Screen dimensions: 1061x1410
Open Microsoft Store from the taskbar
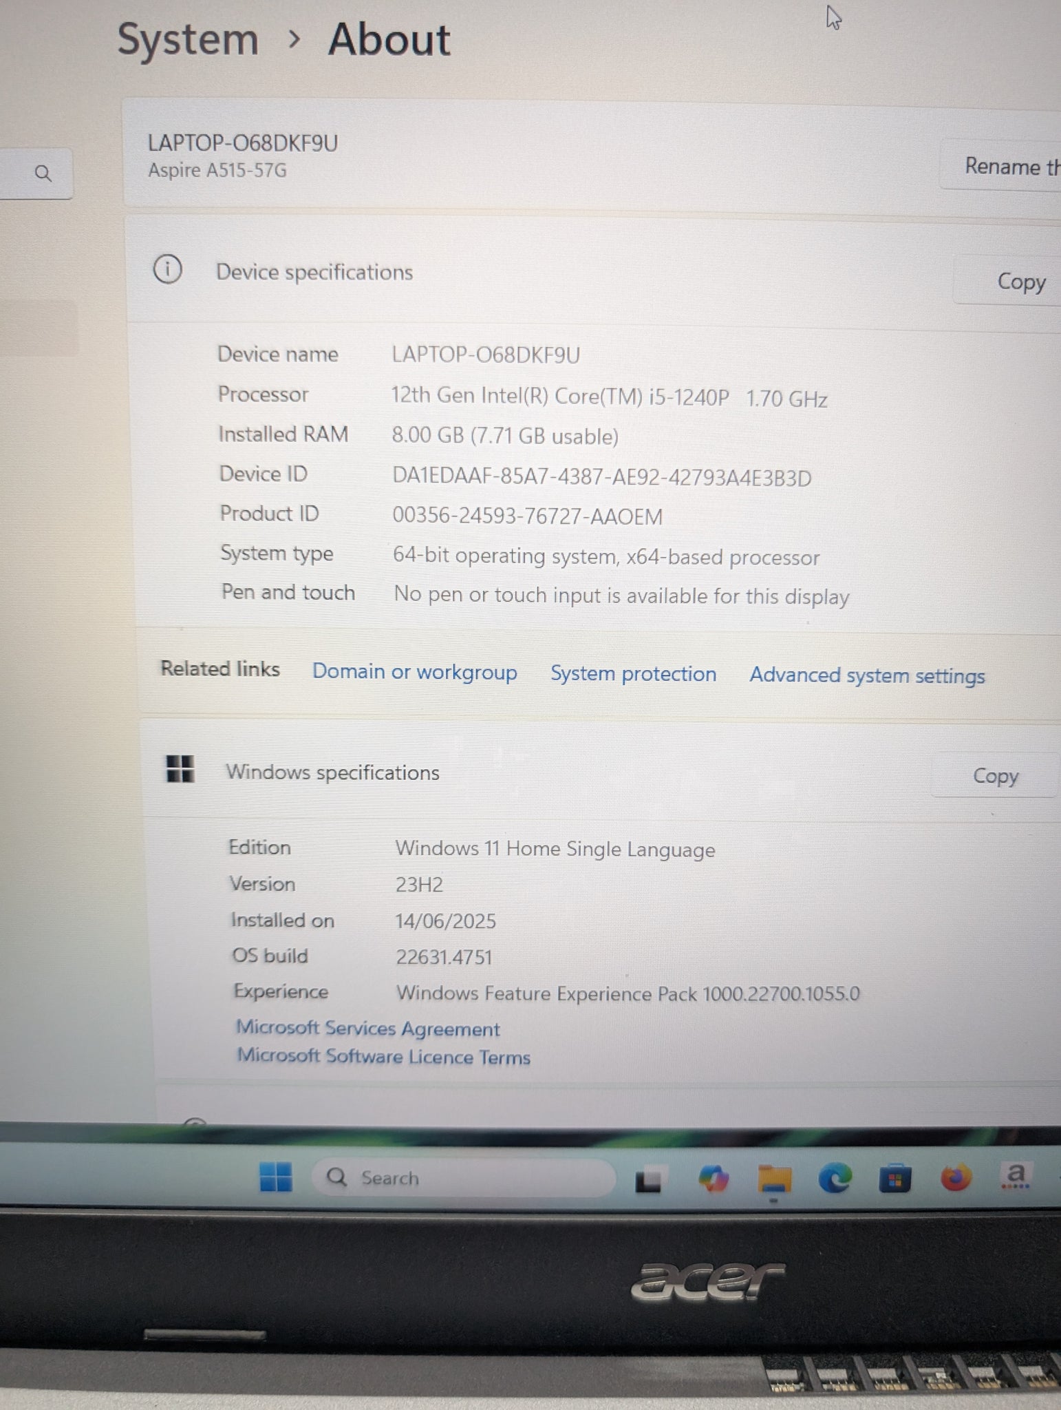pyautogui.click(x=894, y=1179)
